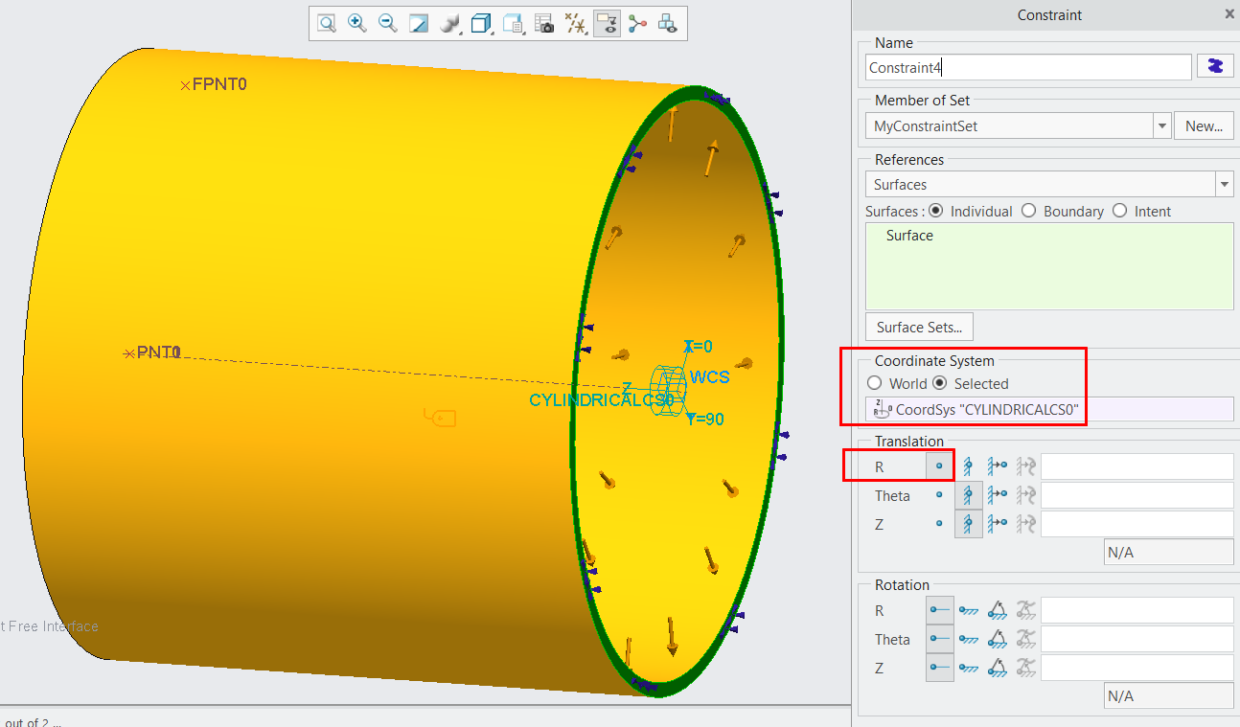Set Theta translation to free
Screen dimensions: 1240x727
click(x=940, y=495)
